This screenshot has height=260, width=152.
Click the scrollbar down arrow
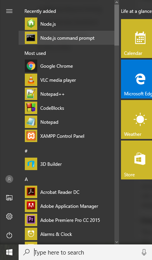coord(117,242)
